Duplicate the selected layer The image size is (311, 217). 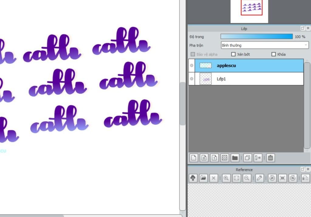[247, 158]
